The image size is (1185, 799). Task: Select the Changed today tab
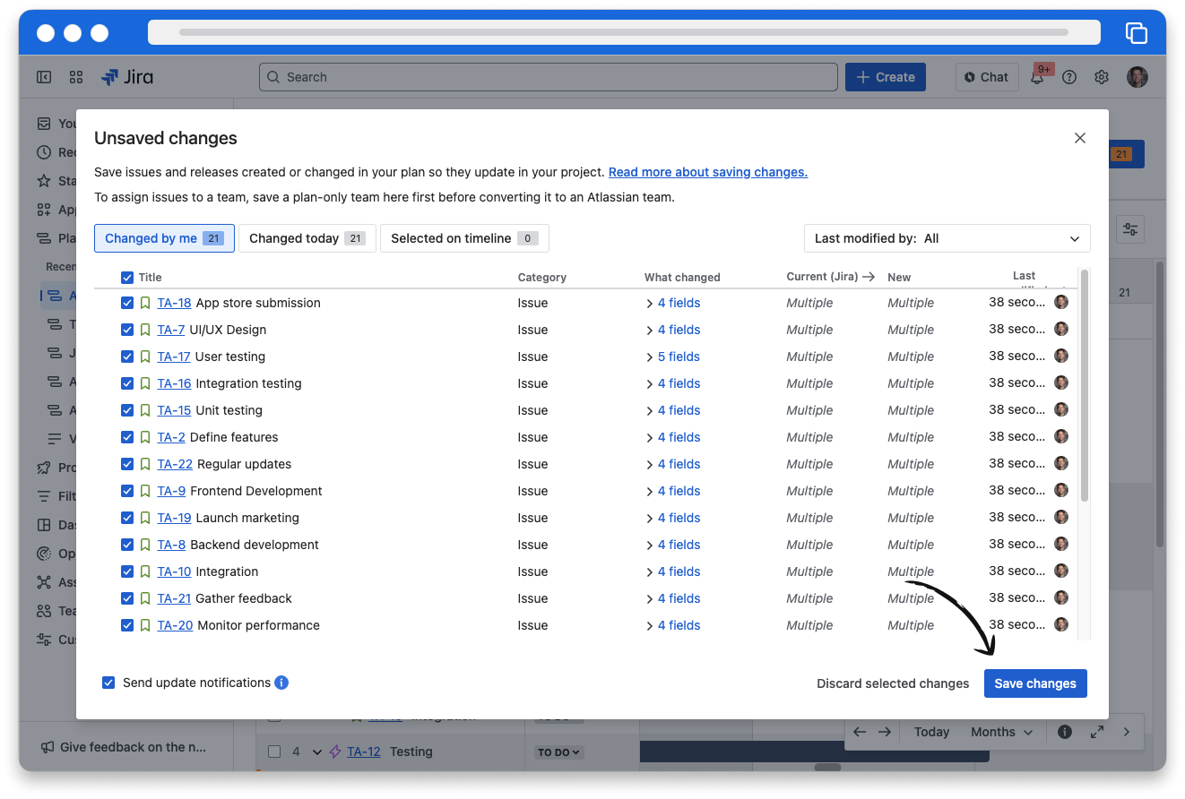(x=307, y=238)
